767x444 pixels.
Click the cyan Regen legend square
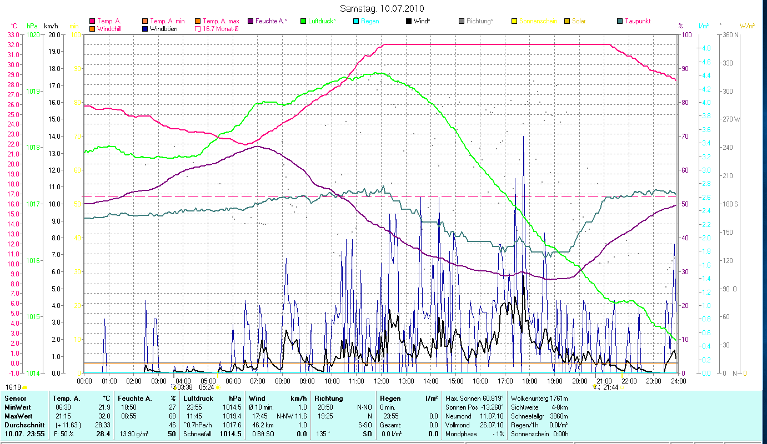pyautogui.click(x=356, y=21)
